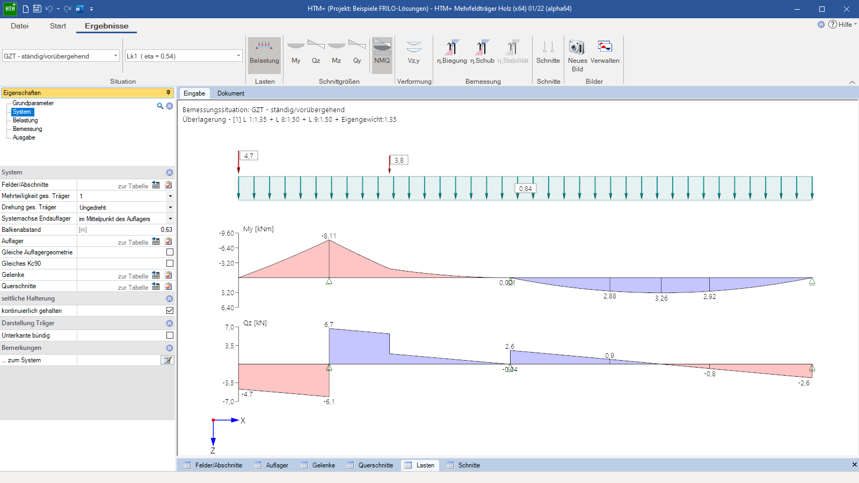Image resolution: width=859 pixels, height=483 pixels.
Task: Display the Mz moment diagram
Action: pos(337,52)
